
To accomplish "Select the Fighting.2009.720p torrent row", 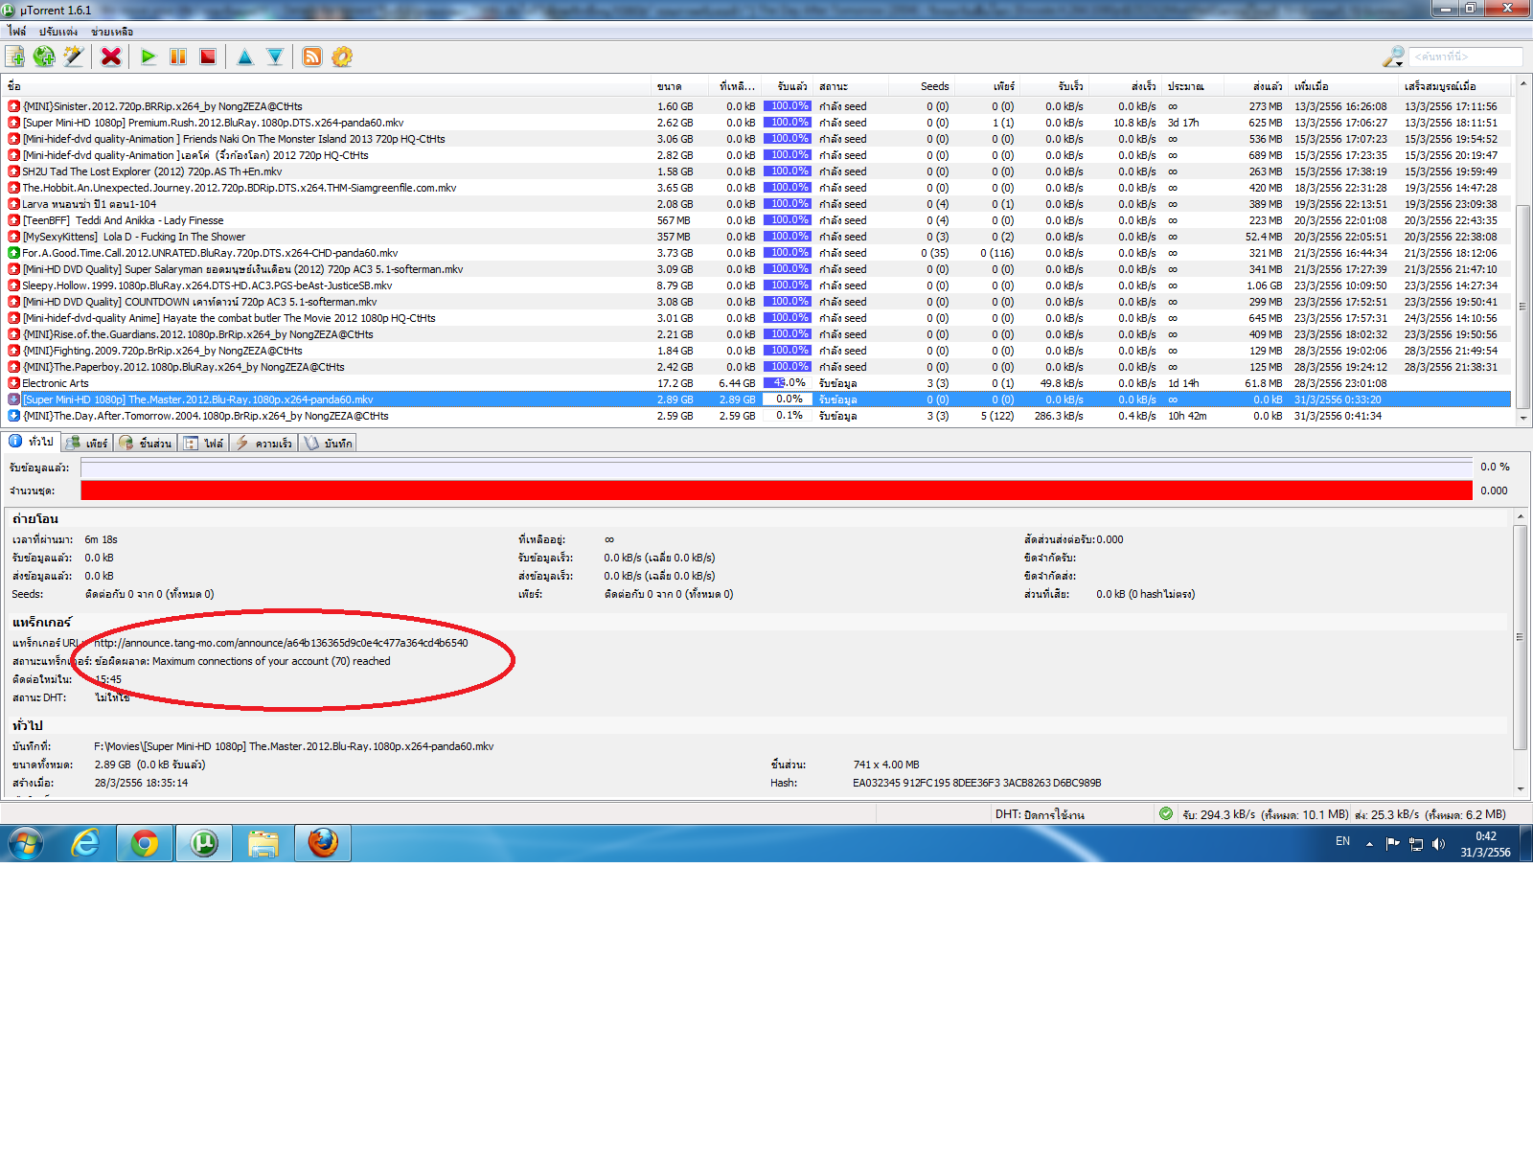I will pyautogui.click(x=757, y=351).
